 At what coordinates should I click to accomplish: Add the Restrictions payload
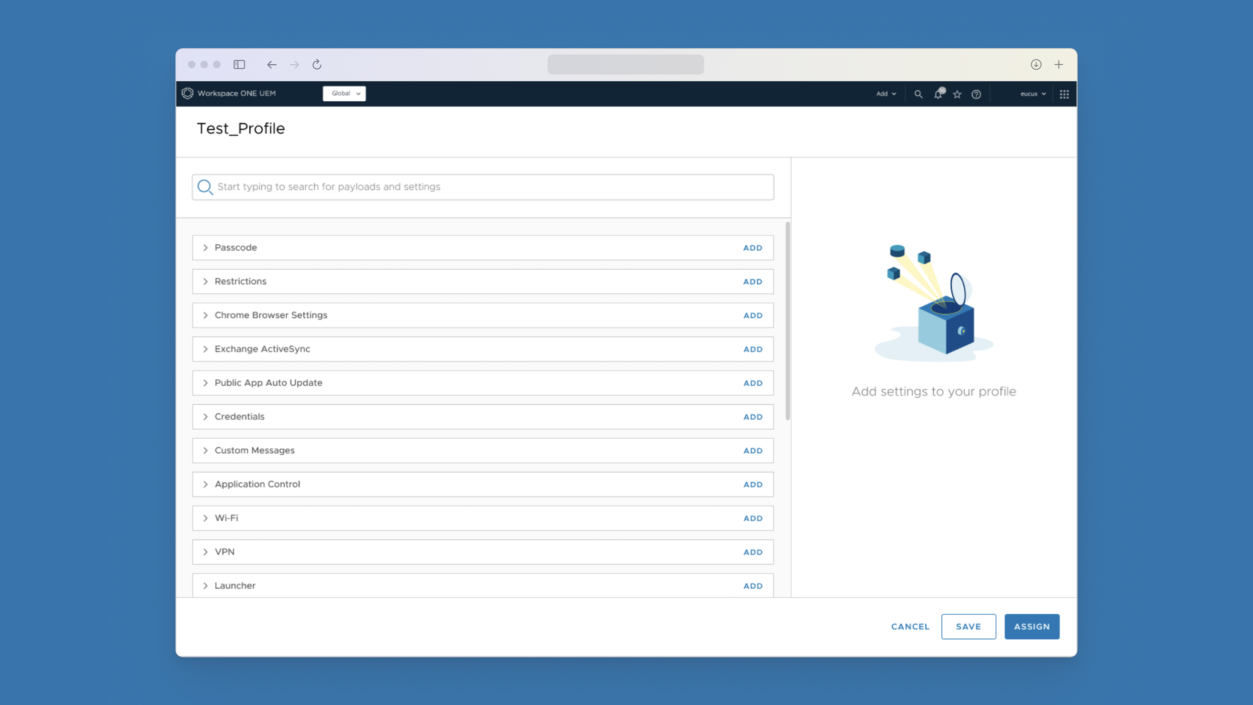pos(752,282)
